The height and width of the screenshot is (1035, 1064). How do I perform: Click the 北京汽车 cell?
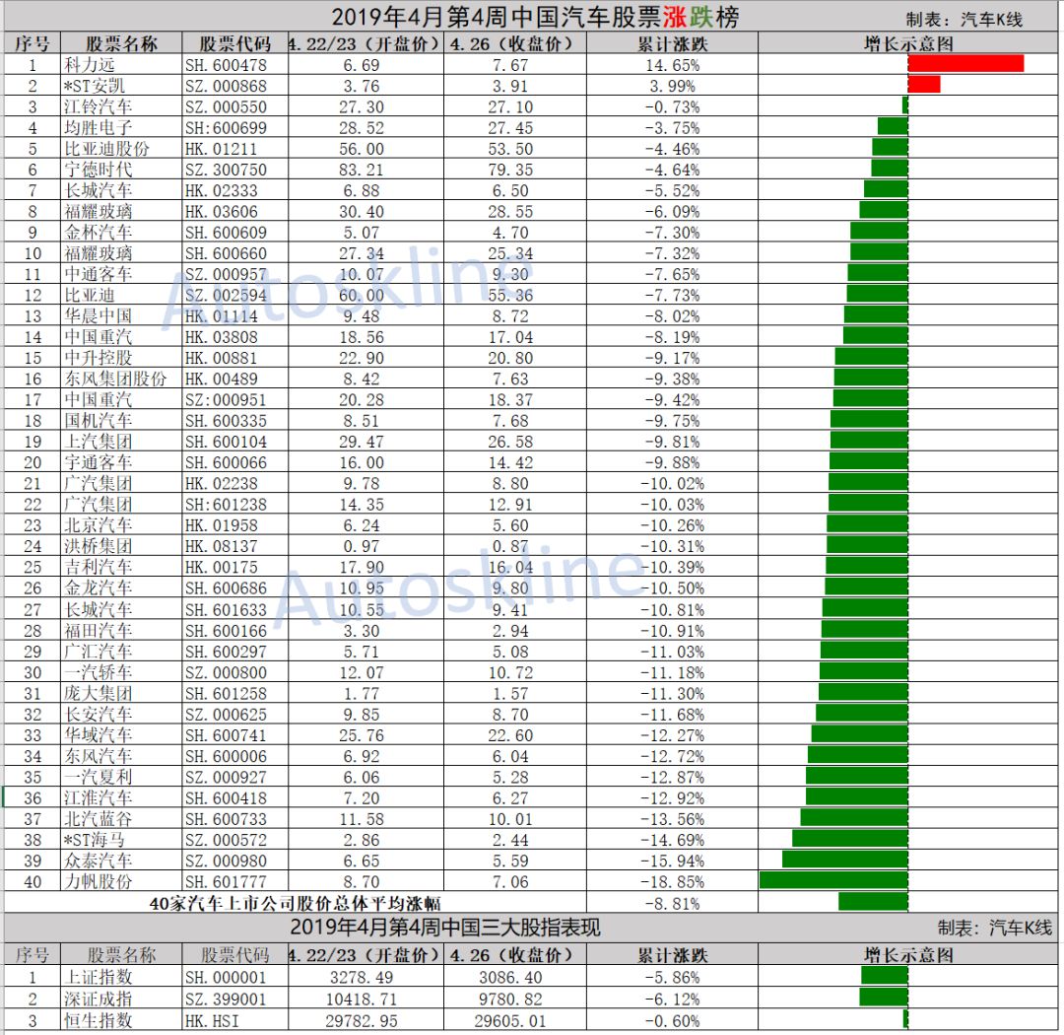pos(121,525)
